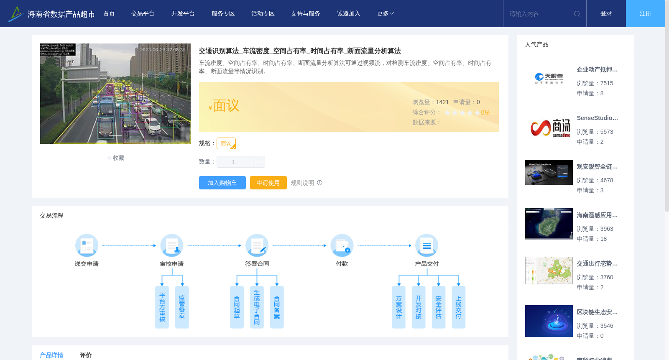Click the favorite star icon next to 收藏

pyautogui.click(x=110, y=158)
